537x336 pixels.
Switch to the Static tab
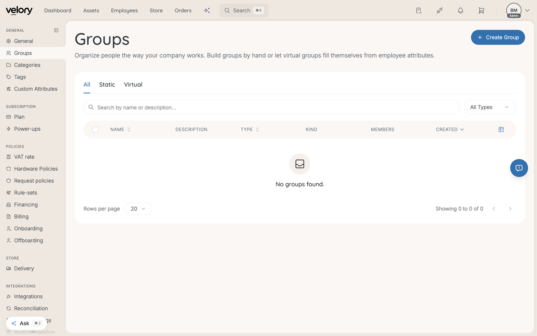107,84
